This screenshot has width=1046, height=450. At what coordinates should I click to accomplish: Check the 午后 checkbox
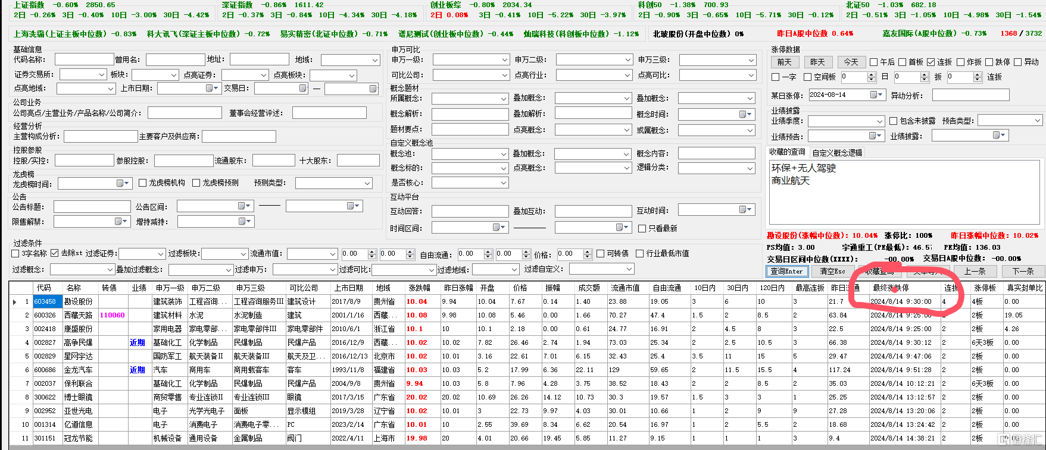click(873, 62)
